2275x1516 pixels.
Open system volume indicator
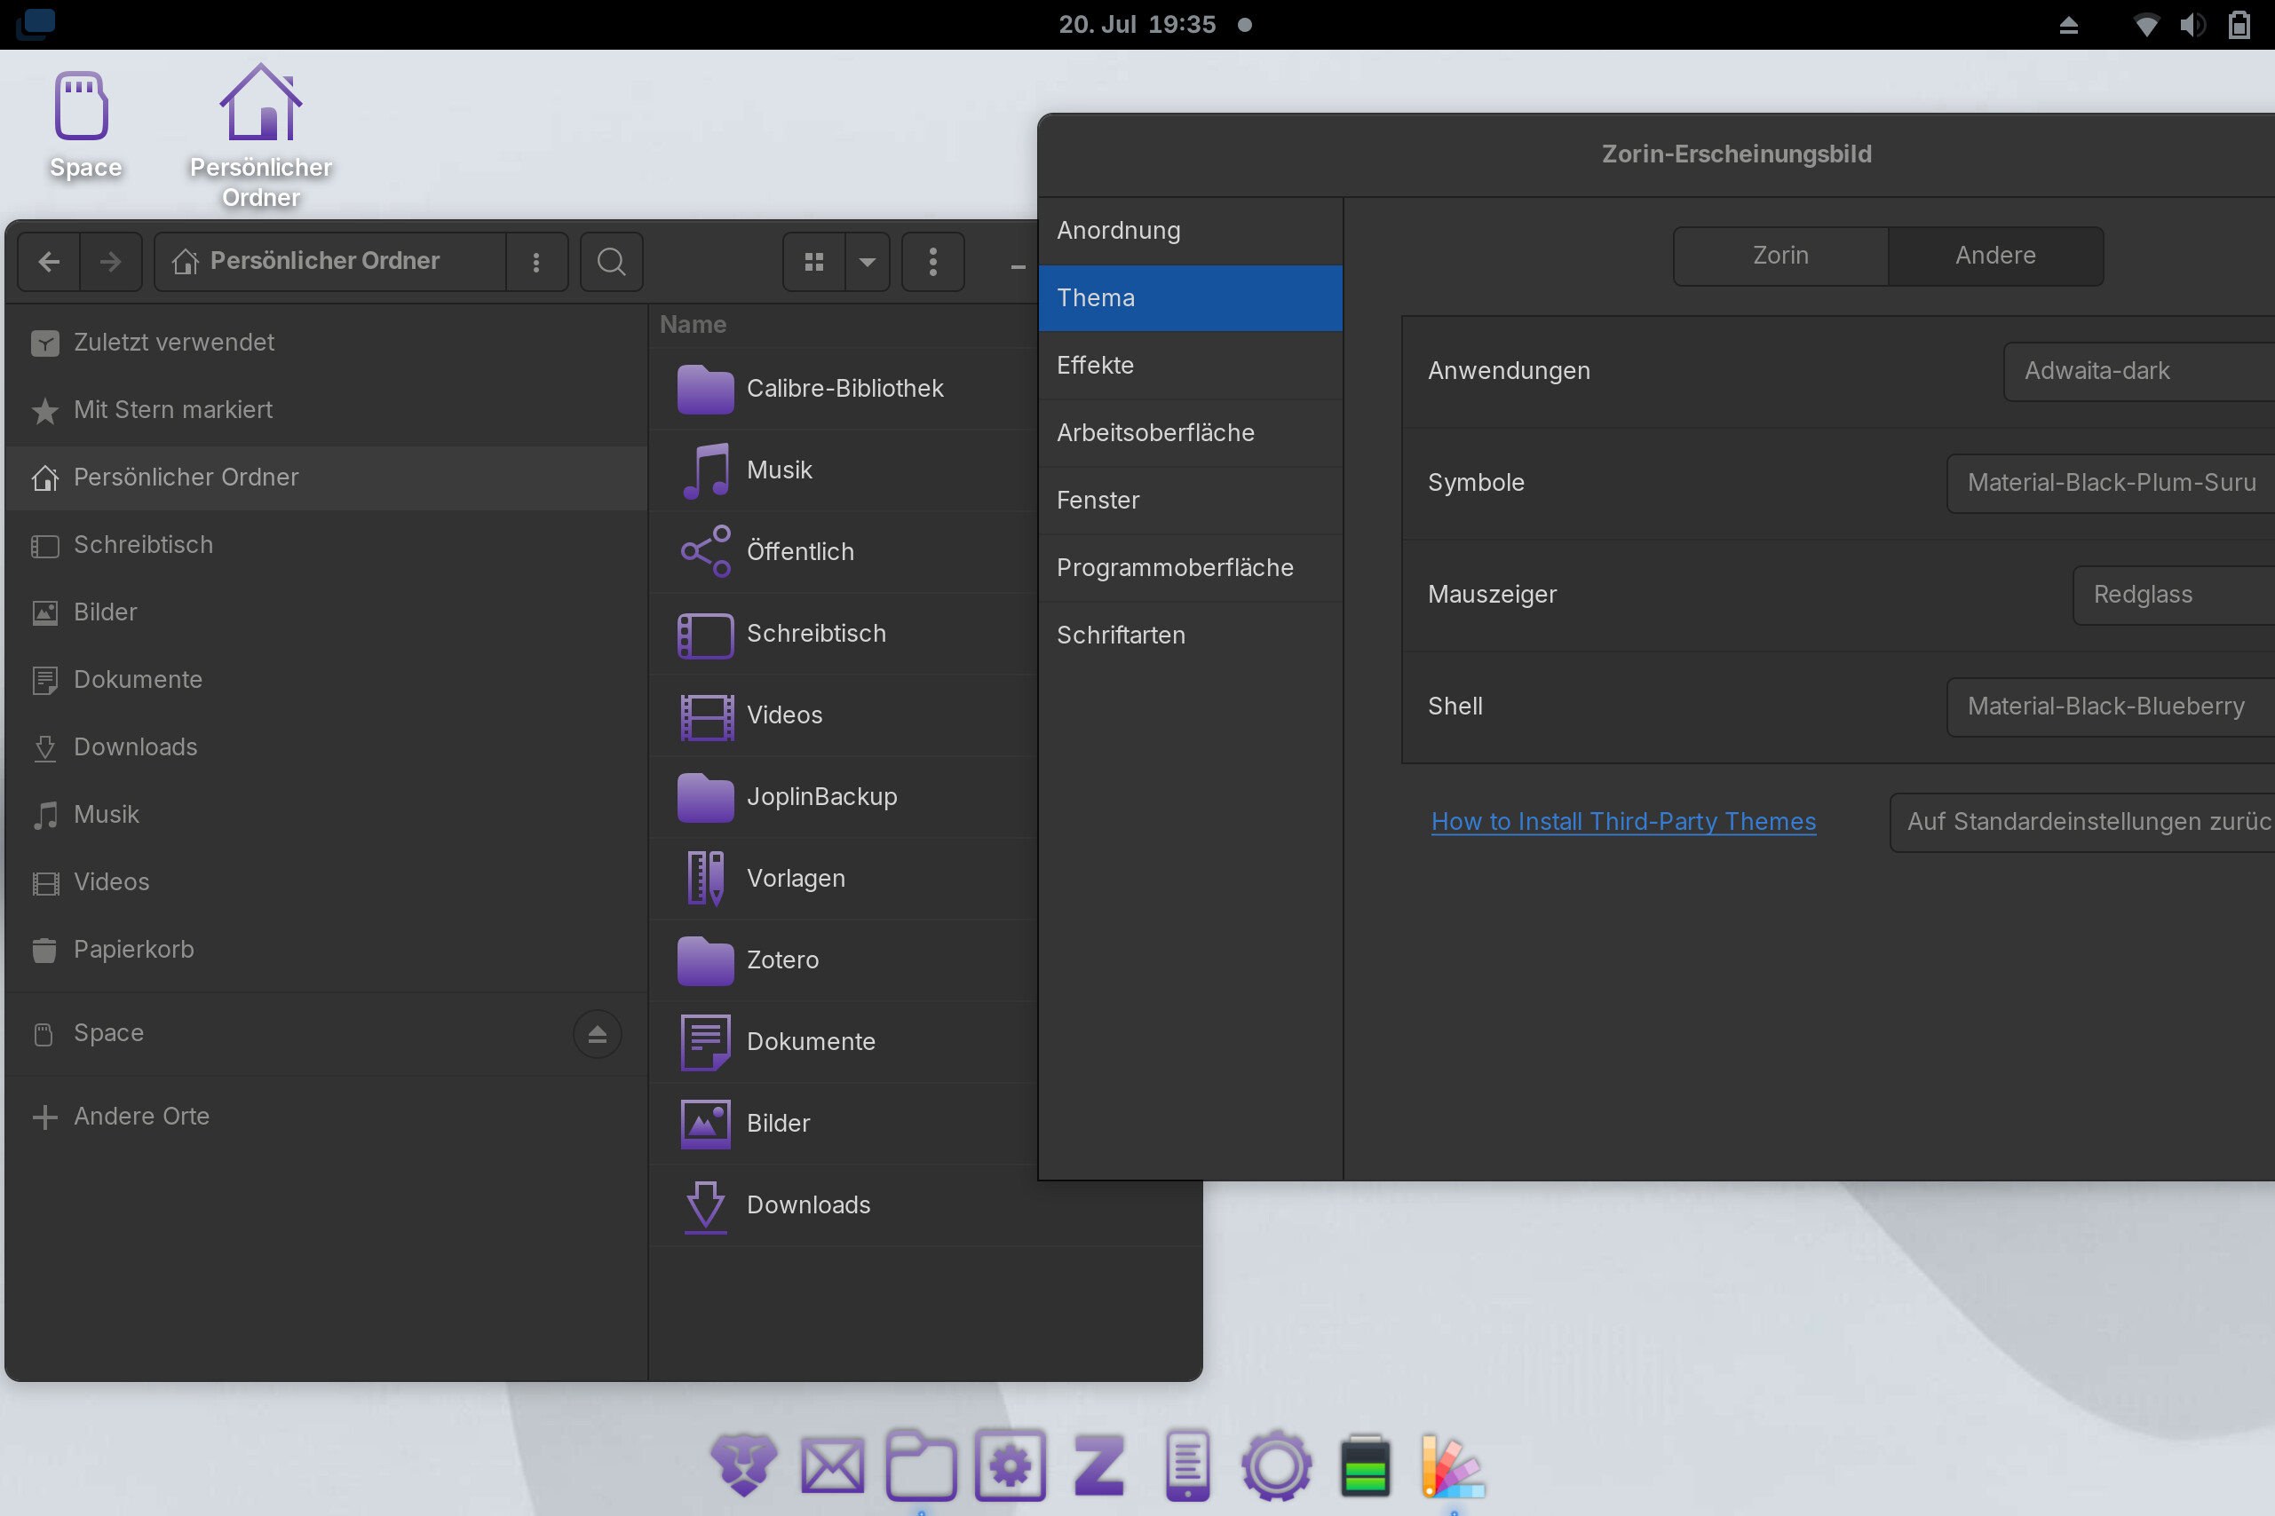[x=2192, y=24]
